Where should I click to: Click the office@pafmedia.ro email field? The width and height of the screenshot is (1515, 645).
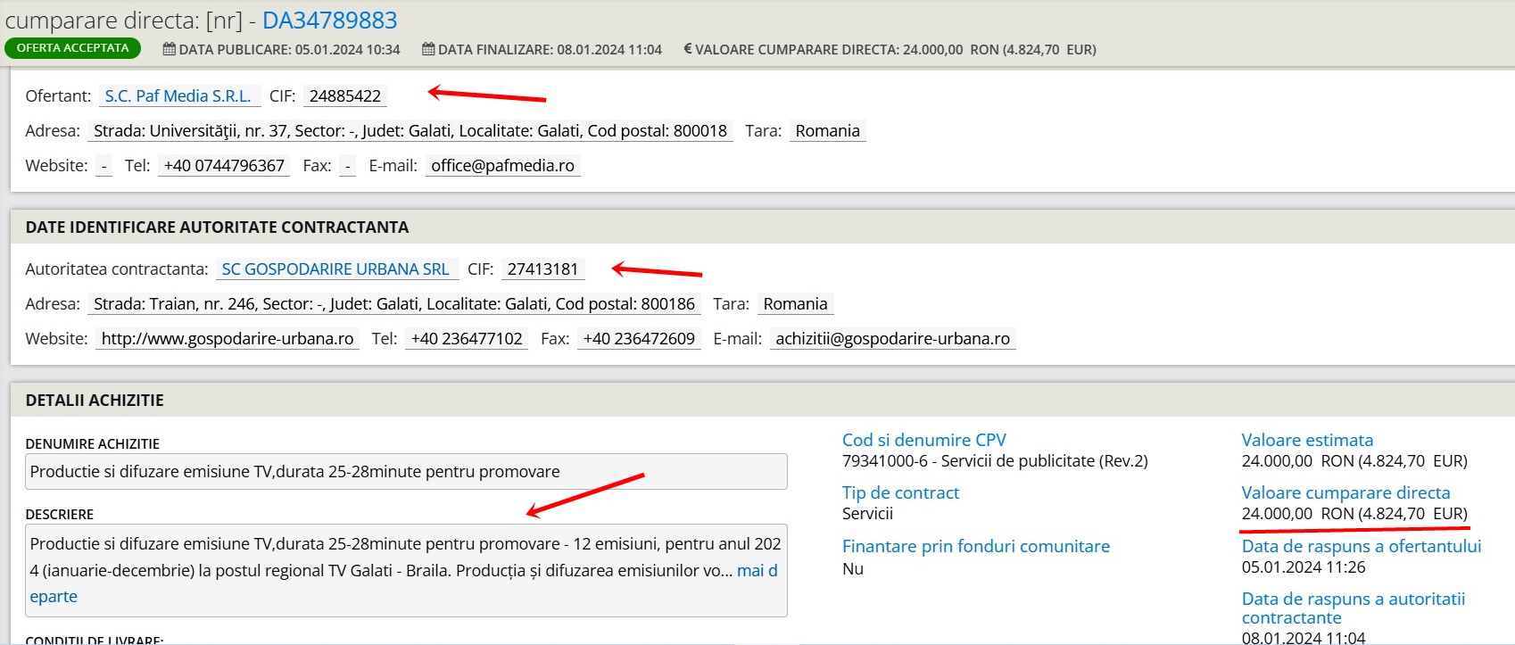(502, 165)
